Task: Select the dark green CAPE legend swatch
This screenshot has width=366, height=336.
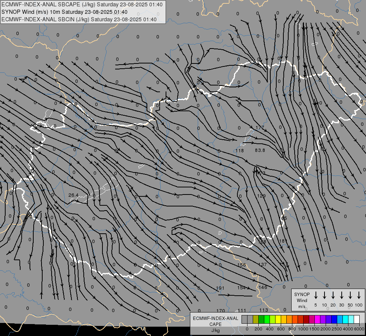Action: click(261, 319)
